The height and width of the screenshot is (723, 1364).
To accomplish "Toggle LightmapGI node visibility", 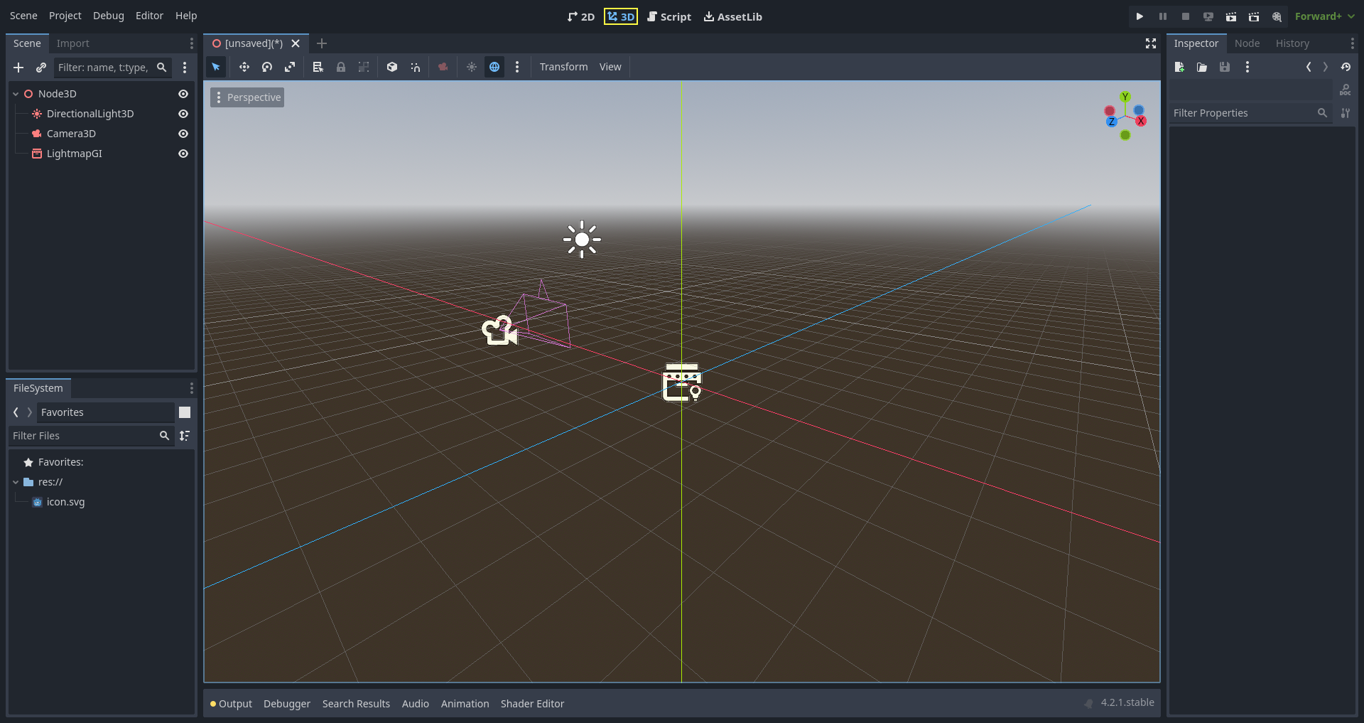I will (183, 154).
